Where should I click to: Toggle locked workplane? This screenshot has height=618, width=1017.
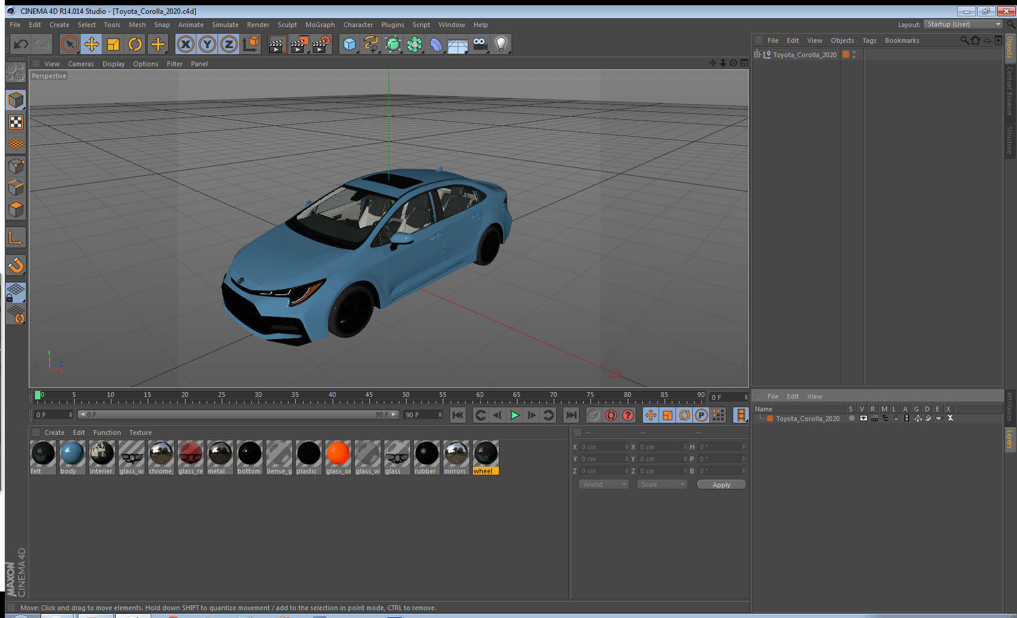[16, 293]
